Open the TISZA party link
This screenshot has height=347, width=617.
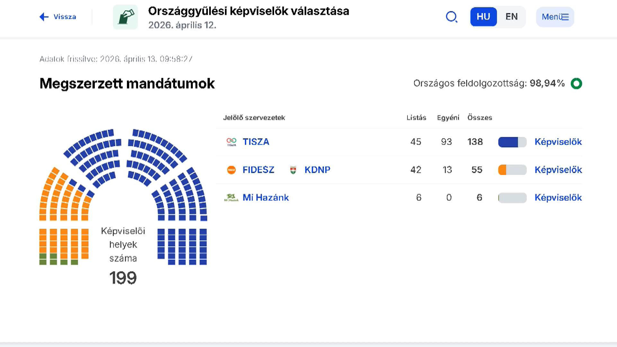pyautogui.click(x=256, y=142)
